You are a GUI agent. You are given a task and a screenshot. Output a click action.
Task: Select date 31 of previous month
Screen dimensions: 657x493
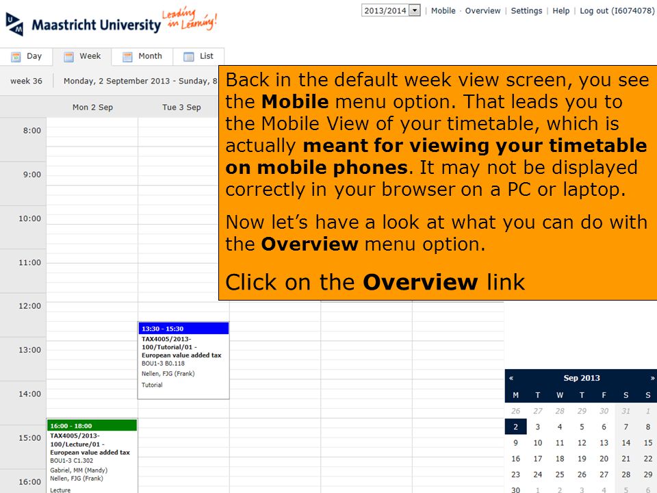(626, 411)
